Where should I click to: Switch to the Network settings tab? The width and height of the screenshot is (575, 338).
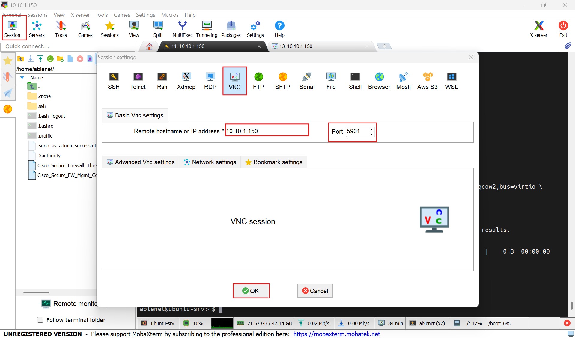point(210,162)
